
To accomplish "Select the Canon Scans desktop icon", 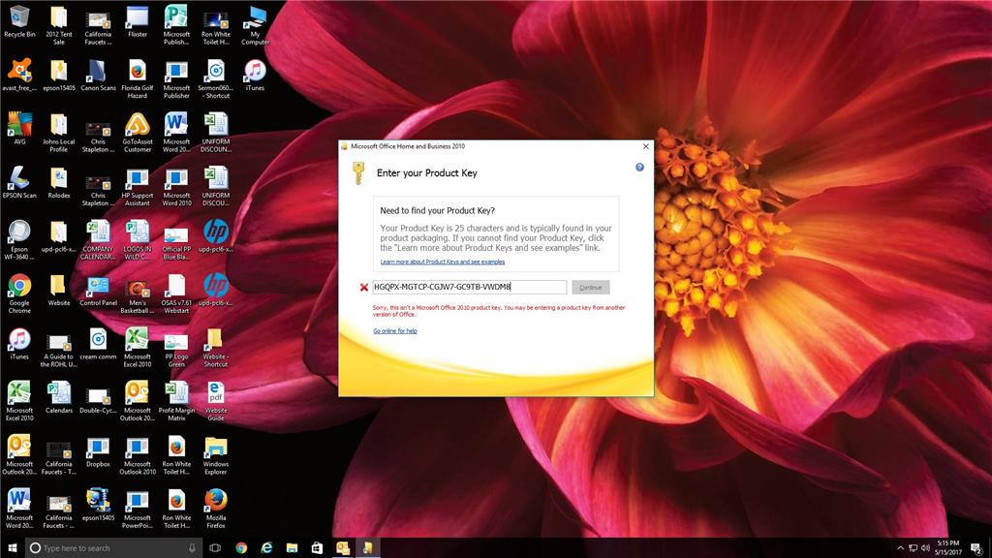I will point(98,76).
